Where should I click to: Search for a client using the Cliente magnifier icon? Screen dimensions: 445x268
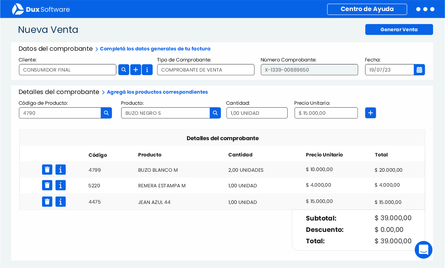tap(123, 70)
